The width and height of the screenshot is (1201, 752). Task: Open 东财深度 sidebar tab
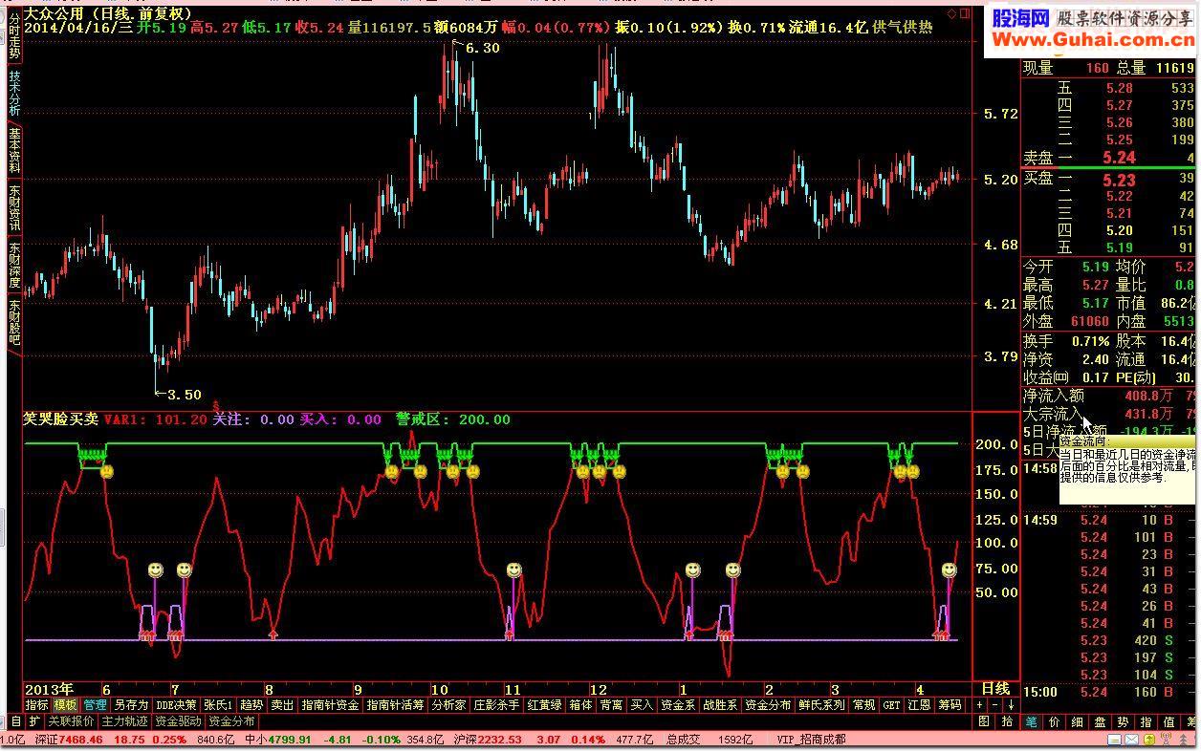coord(14,266)
